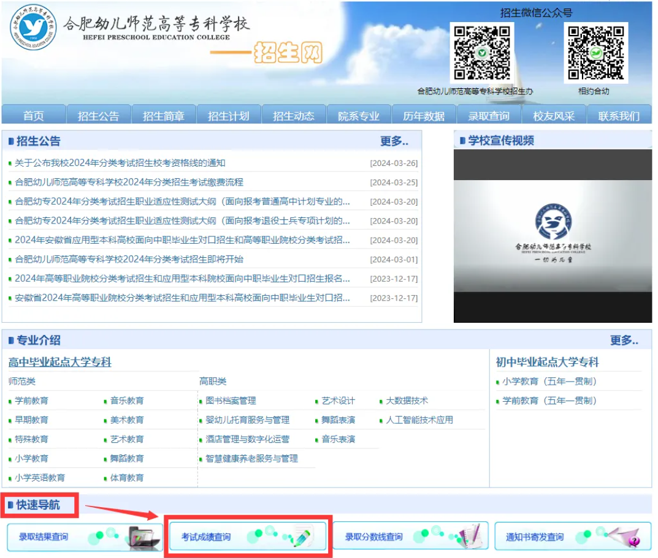Open the 历年数据 navigation menu item

(424, 114)
